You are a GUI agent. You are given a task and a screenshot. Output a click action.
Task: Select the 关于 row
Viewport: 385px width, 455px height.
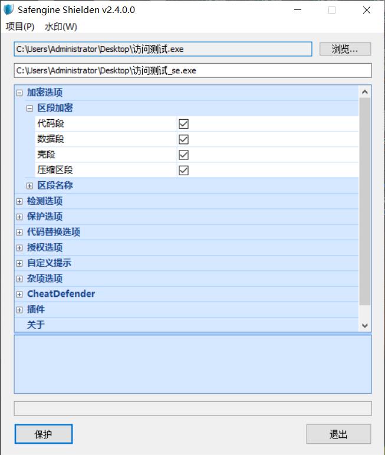pyautogui.click(x=186, y=325)
